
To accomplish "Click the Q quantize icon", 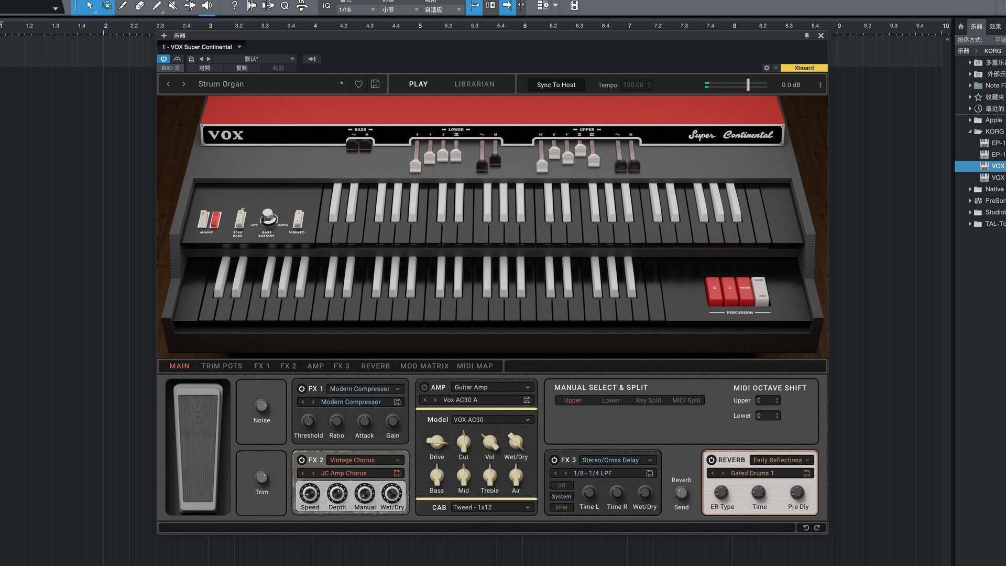I will point(285,6).
